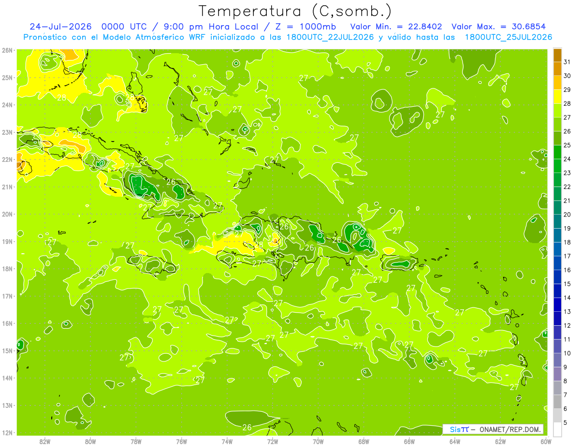The image size is (580, 448).
Task: Click the teal legend swatch between 19 and 20
Action: tap(557, 222)
